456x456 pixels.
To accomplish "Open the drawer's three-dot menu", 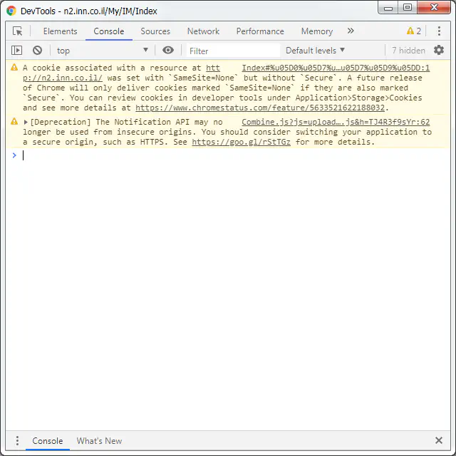I will point(18,441).
